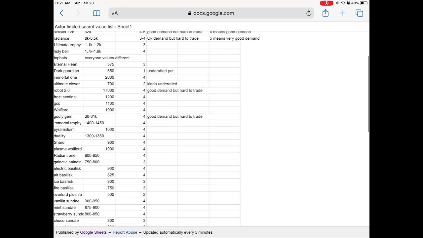Screen dimensions: 423x238
Task: Select the 'fire basilisk' cell
Action: 69,188
